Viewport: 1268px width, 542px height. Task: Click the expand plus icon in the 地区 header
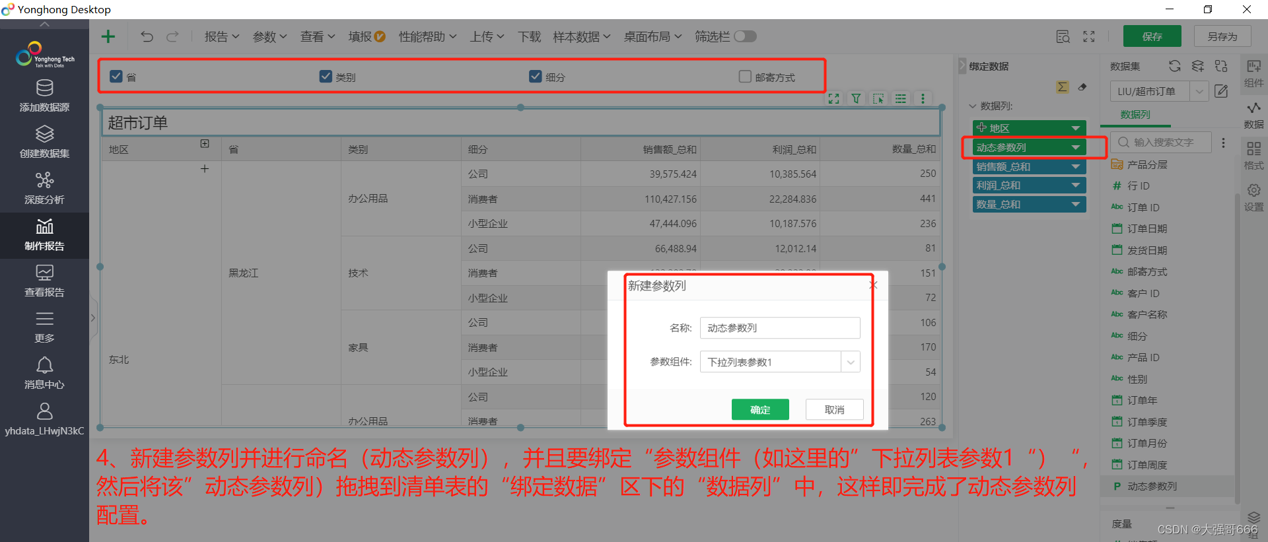coord(205,144)
